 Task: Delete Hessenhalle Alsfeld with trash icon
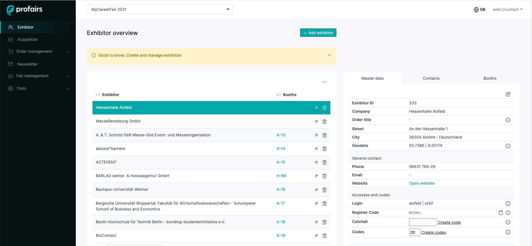point(324,108)
